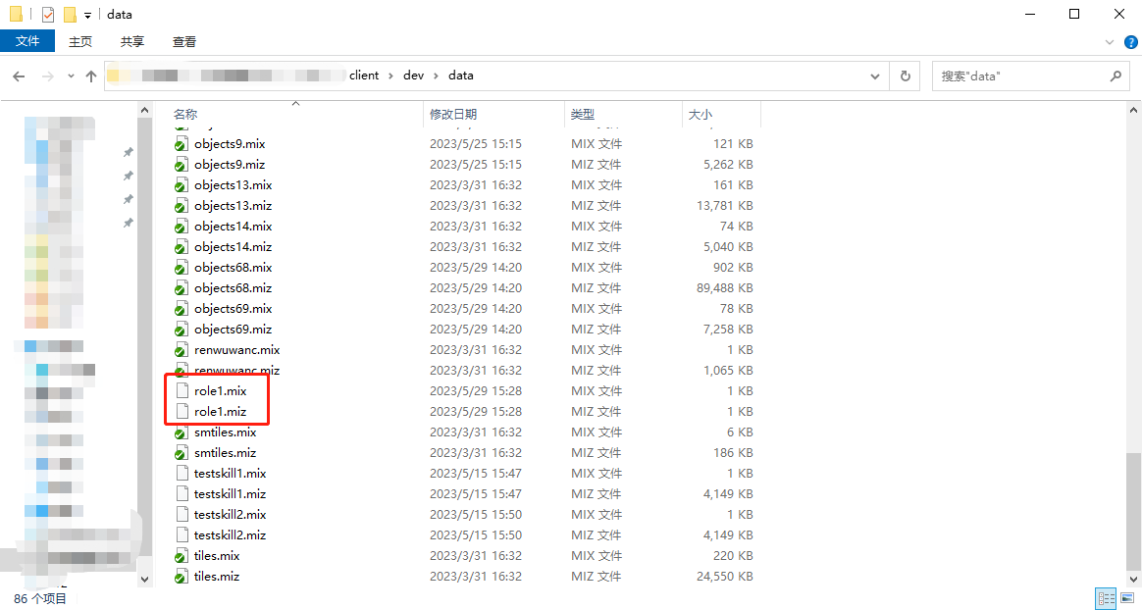Image resolution: width=1142 pixels, height=610 pixels.
Task: Switch to details list view
Action: click(x=1106, y=598)
